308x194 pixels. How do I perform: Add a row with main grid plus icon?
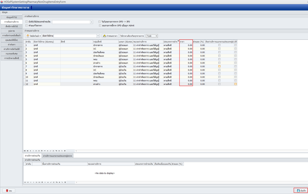pyautogui.click(x=42, y=151)
